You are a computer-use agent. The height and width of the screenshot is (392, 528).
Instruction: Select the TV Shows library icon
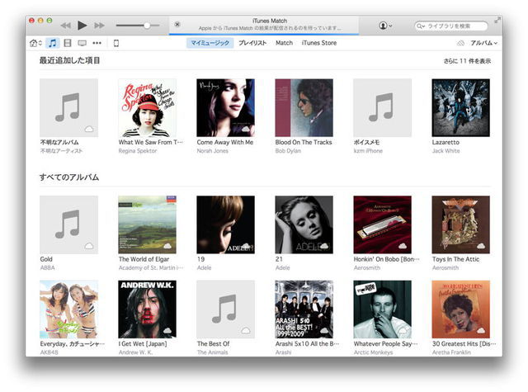click(82, 43)
